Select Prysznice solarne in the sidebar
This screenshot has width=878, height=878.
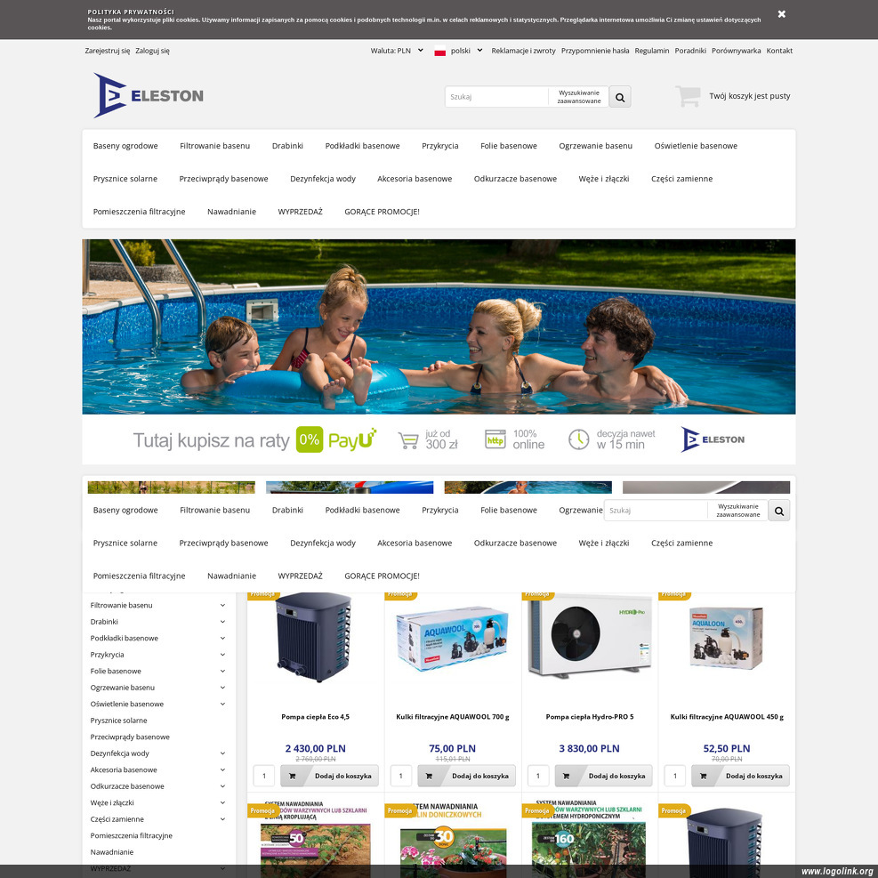118,721
